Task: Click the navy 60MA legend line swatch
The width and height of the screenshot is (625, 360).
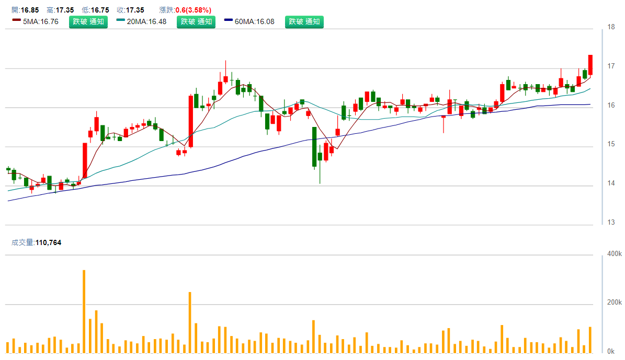Action: pyautogui.click(x=229, y=20)
